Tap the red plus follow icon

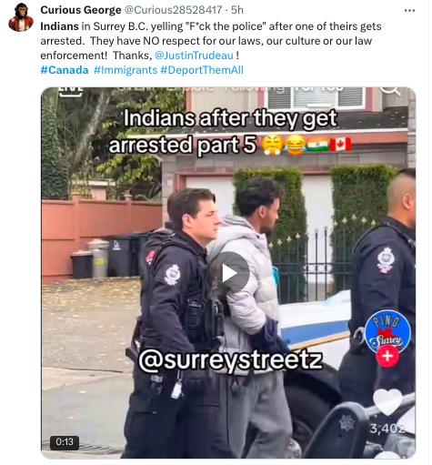click(x=387, y=356)
